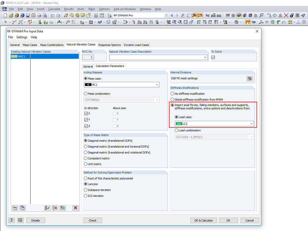Click the Check button
Screen dimensions: 308x231
[x=93, y=220]
